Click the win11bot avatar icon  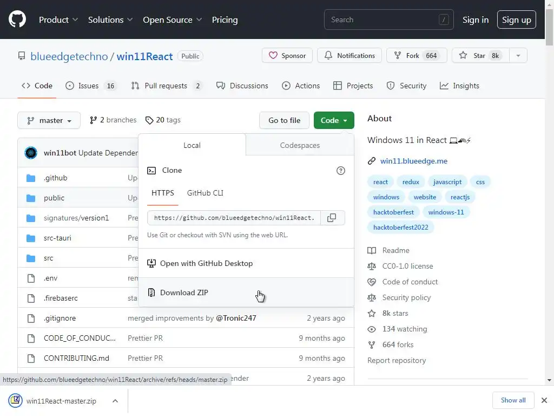[31, 153]
